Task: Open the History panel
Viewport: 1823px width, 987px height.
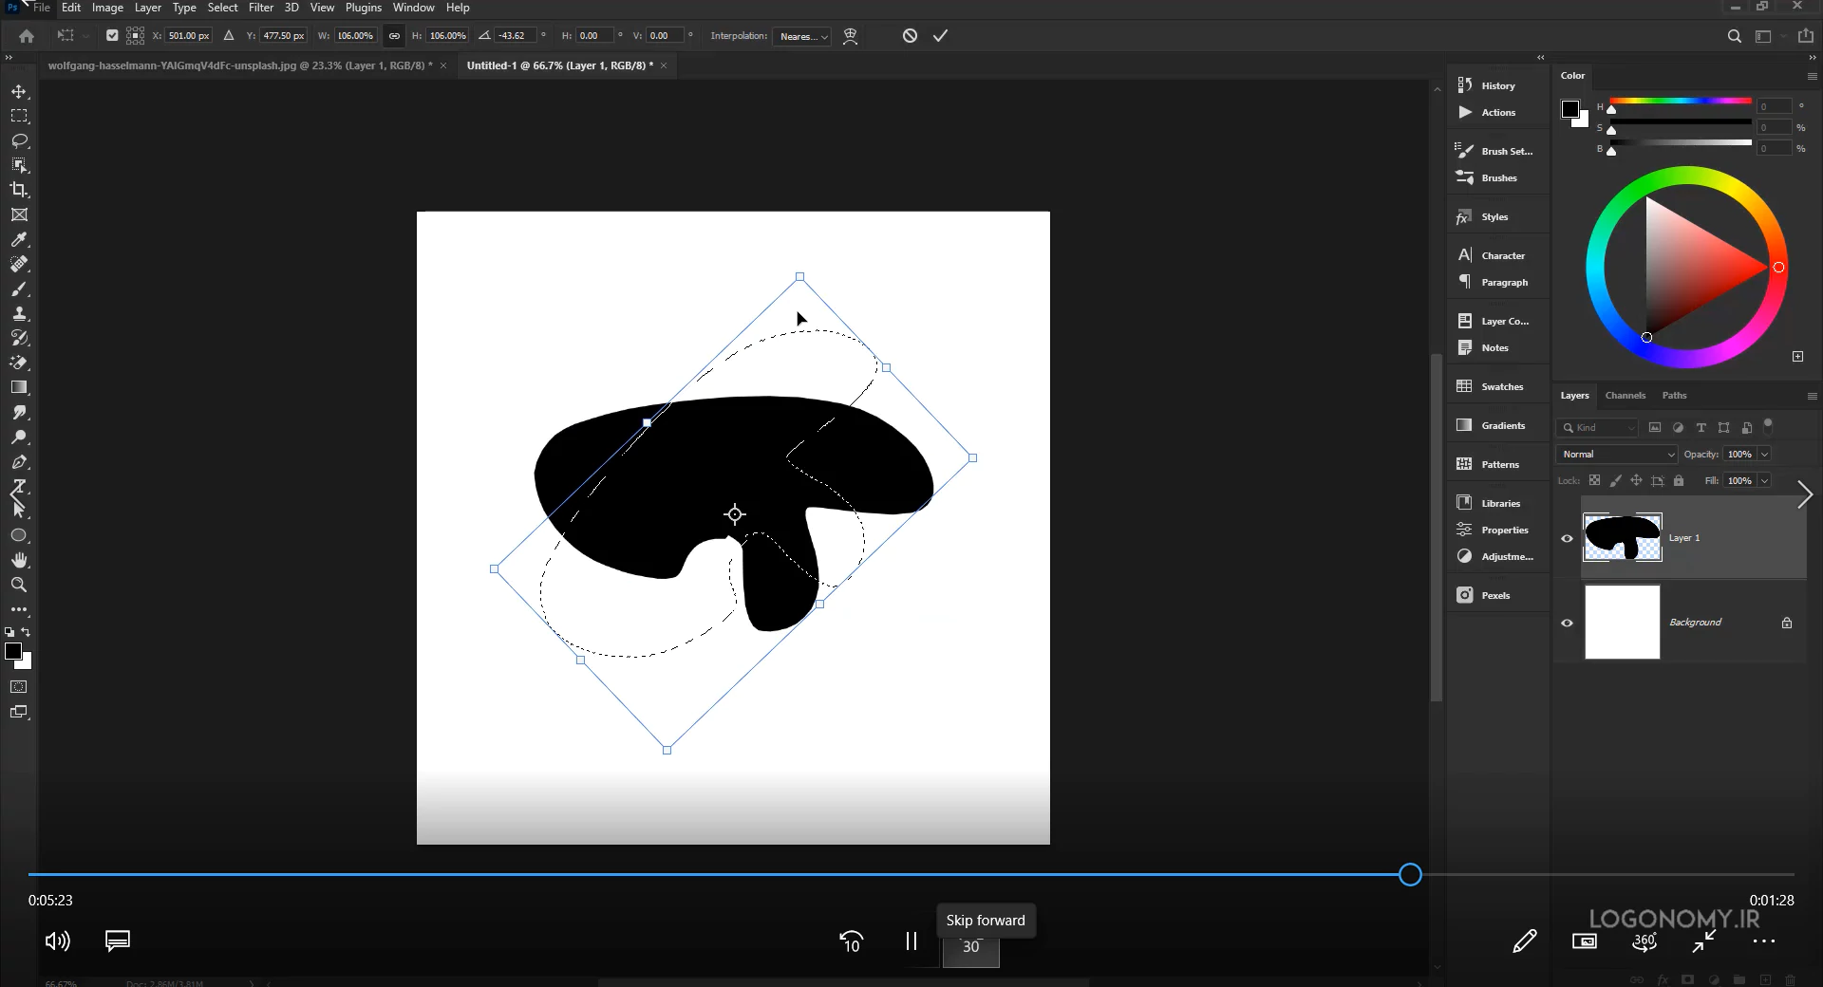Action: [x=1498, y=85]
